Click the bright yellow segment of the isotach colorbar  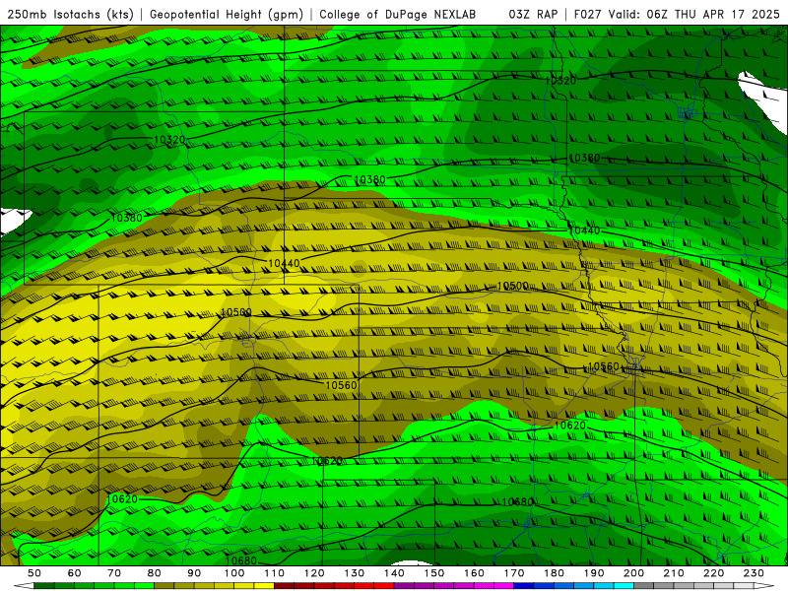[264, 586]
